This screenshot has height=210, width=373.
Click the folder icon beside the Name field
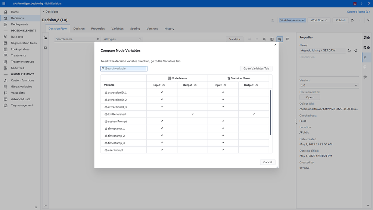349,50
